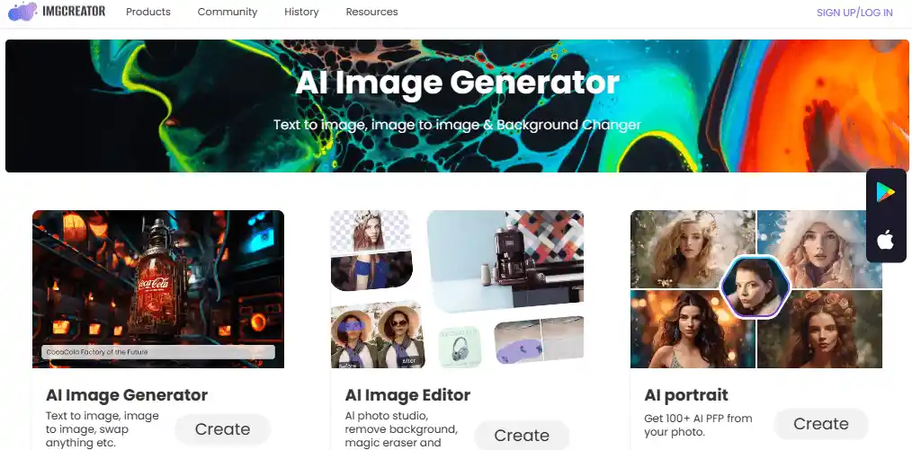Open the Products menu

tap(148, 12)
